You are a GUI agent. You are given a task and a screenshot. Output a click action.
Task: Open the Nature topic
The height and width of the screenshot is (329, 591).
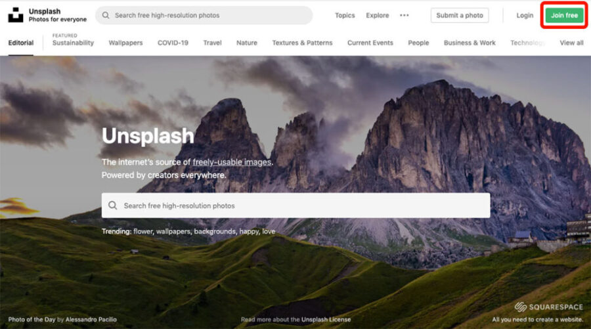(x=247, y=43)
